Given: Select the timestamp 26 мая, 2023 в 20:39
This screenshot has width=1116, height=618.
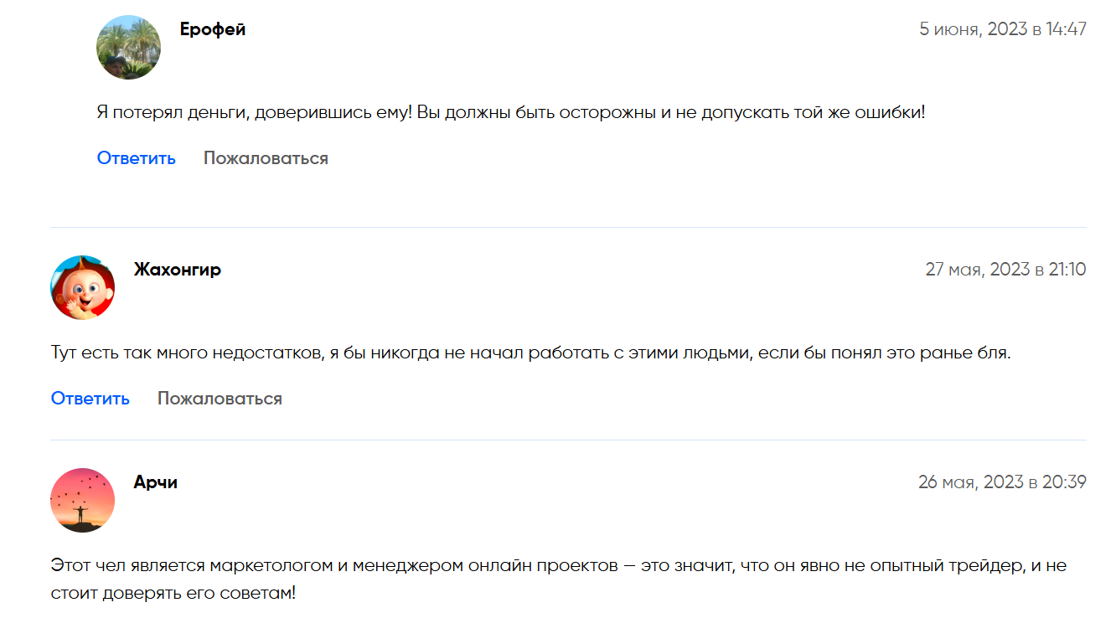Looking at the screenshot, I should point(1002,482).
